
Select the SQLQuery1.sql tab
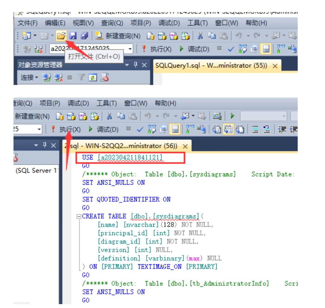(x=211, y=66)
